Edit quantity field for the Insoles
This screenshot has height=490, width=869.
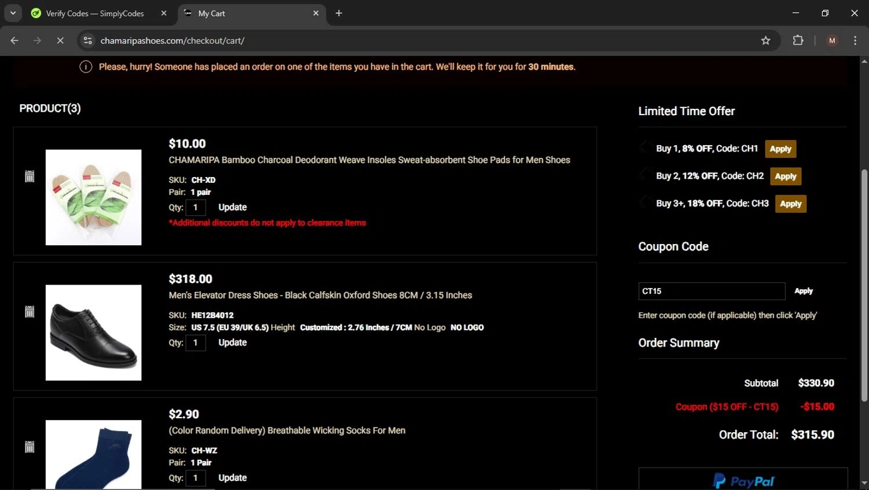coord(196,207)
